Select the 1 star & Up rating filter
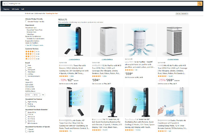Screen dimensions: 204x135 (32, 59)
